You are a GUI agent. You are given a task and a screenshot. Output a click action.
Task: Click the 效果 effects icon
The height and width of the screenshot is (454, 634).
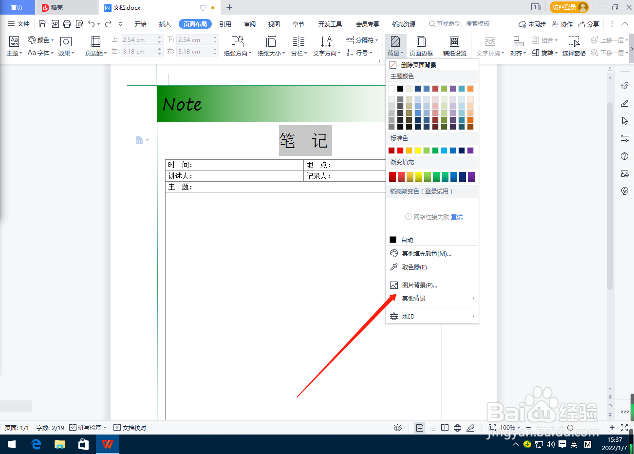[66, 42]
